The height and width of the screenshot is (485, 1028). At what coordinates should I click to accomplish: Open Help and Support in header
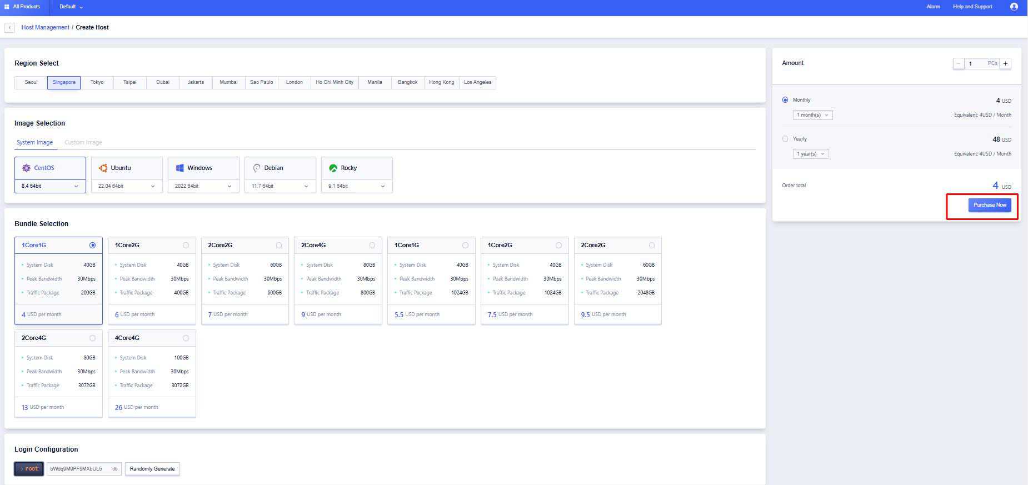tap(972, 7)
